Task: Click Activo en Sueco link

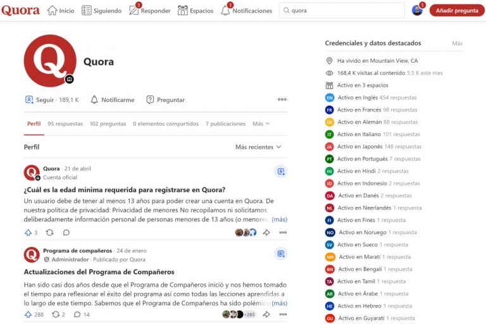Action: tap(358, 245)
